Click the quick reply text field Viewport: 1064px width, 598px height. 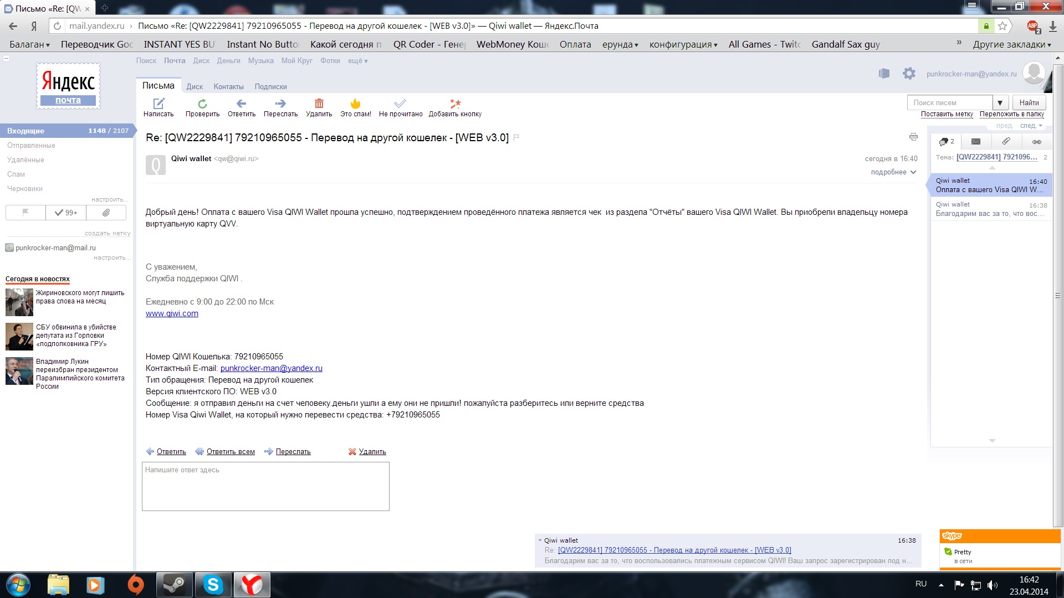[x=265, y=486]
